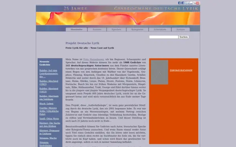Viewport: 236px width, 147px height.
Task: Click the bold text '1900 Gedichte'
Action: tap(132, 62)
